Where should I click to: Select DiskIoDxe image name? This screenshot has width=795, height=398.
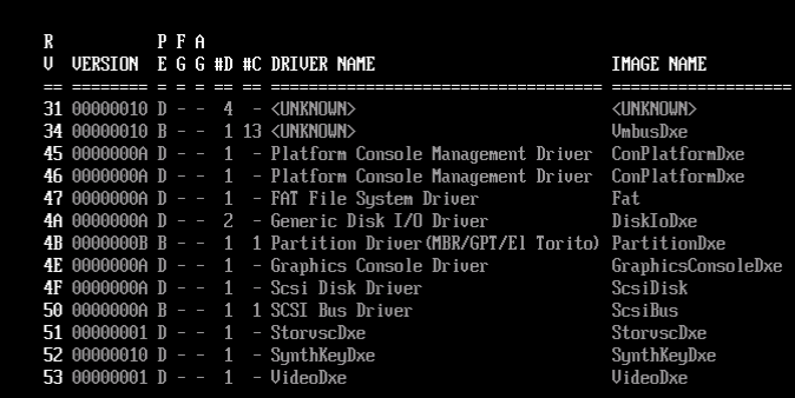point(654,221)
